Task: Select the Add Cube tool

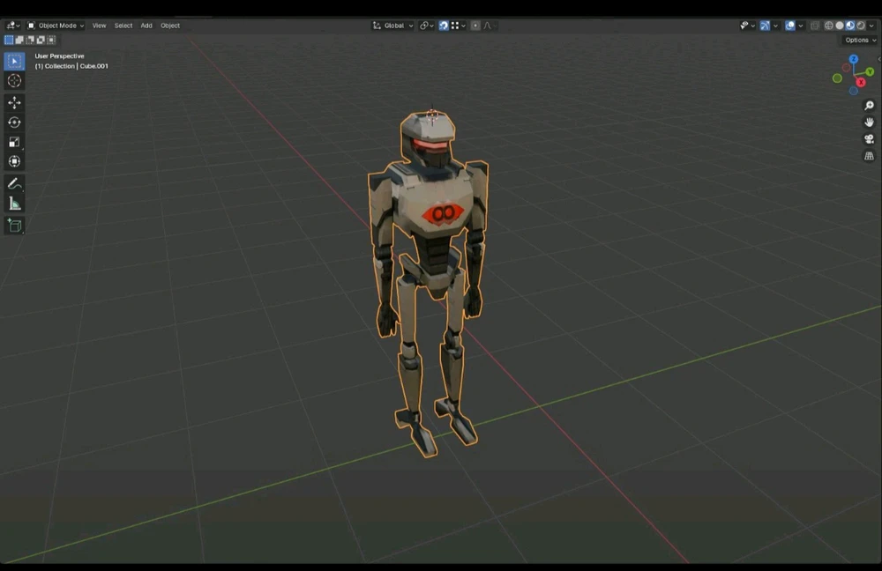Action: pyautogui.click(x=14, y=226)
